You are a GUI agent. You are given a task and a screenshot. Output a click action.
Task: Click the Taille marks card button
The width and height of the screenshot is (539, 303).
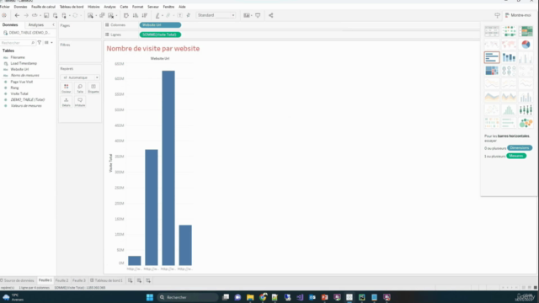pos(80,88)
